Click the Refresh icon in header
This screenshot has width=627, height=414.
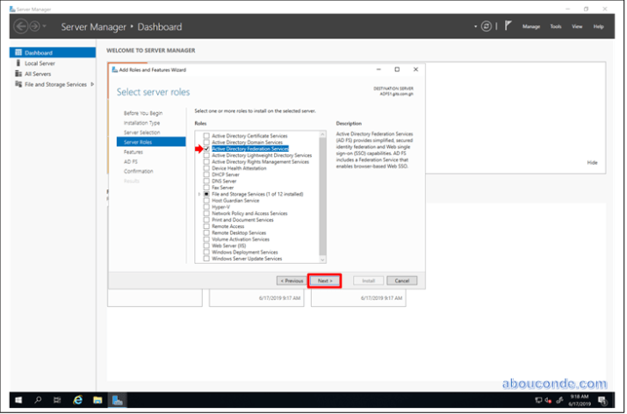(x=486, y=26)
